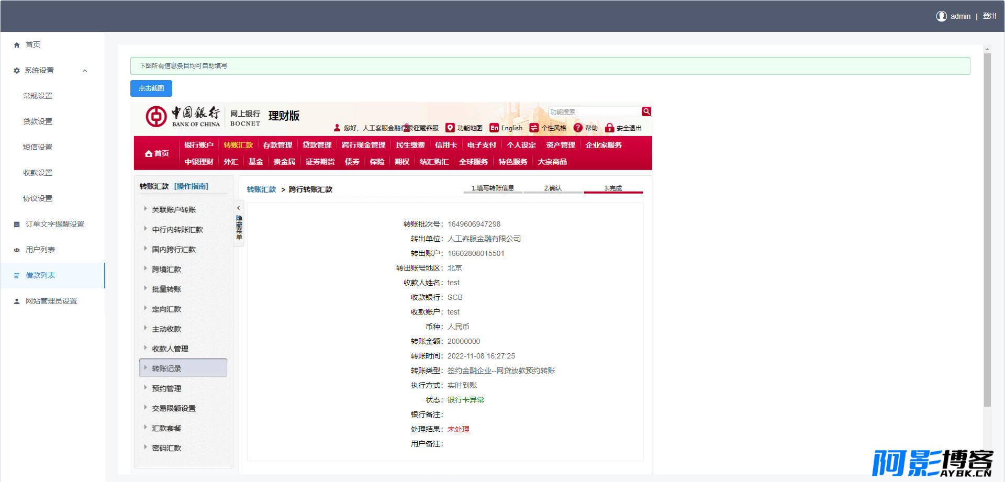The height and width of the screenshot is (482, 1005).
Task: Click the bank nav 首页 home icon
Action: coord(149,154)
